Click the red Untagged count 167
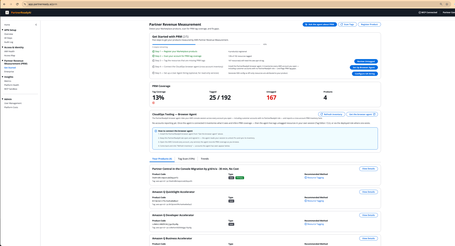Image resolution: width=455 pixels, height=246 pixels. pos(271,97)
